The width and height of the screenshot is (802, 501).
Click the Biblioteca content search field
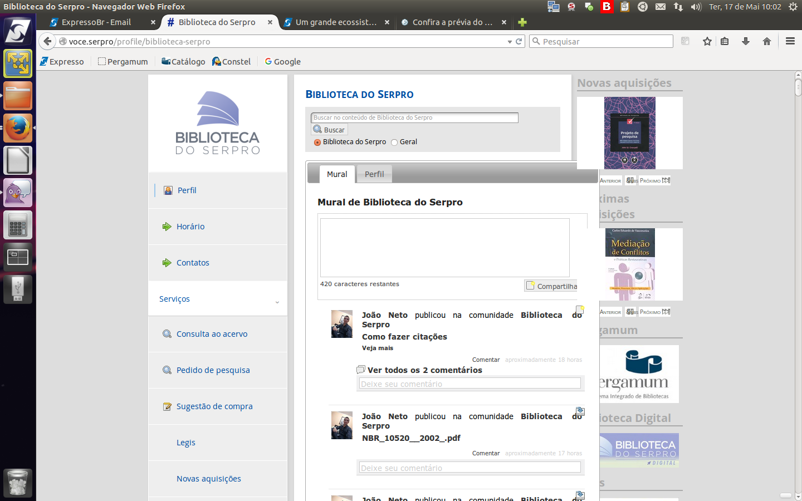[x=415, y=117]
